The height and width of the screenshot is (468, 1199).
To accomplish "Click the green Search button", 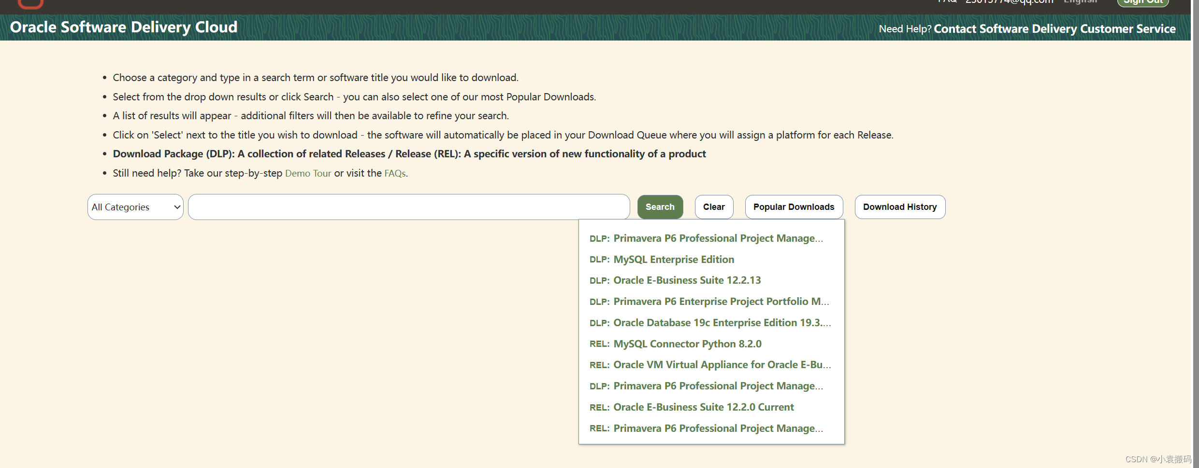I will pos(660,207).
